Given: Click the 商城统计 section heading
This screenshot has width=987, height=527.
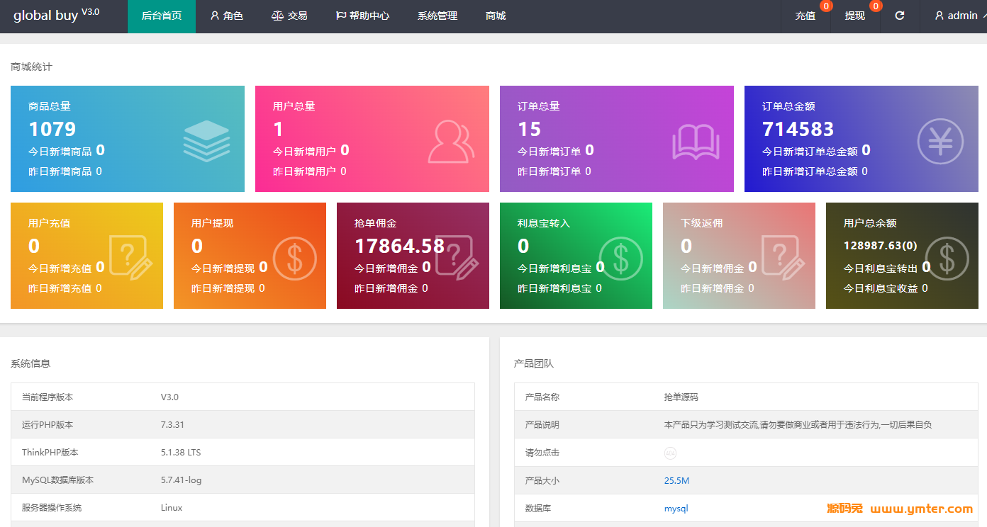Looking at the screenshot, I should (31, 67).
